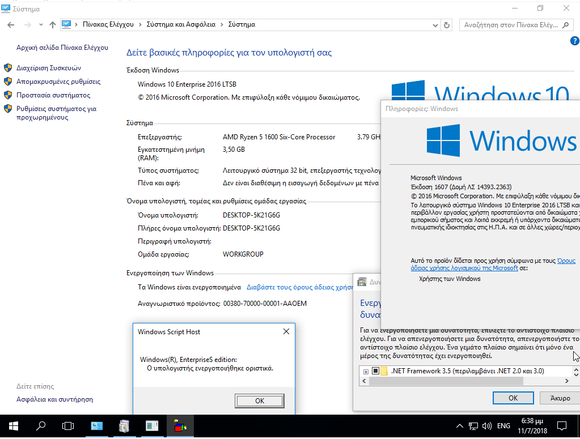This screenshot has width=580, height=439.
Task: Go up one level with up arrow
Action: (53, 25)
